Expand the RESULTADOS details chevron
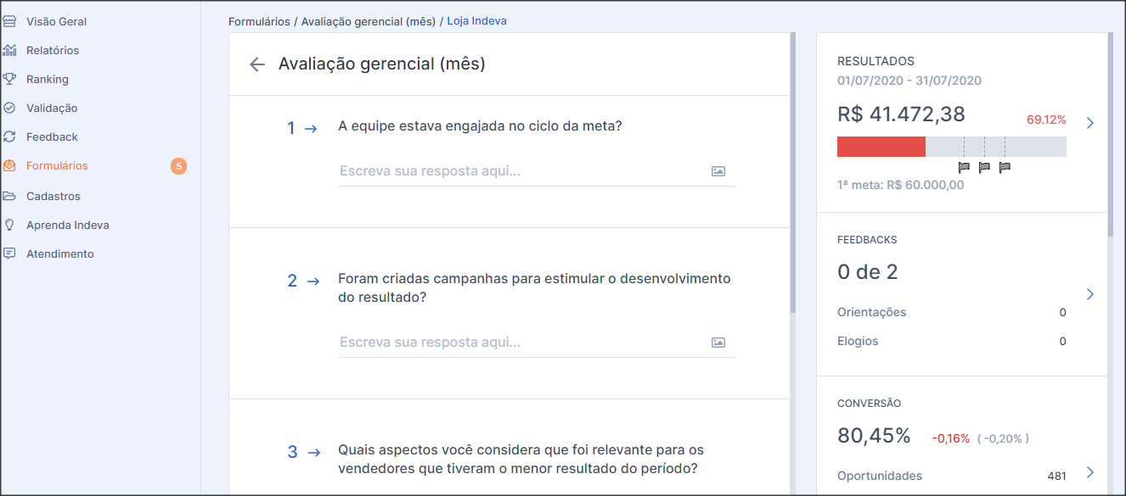 1090,122
